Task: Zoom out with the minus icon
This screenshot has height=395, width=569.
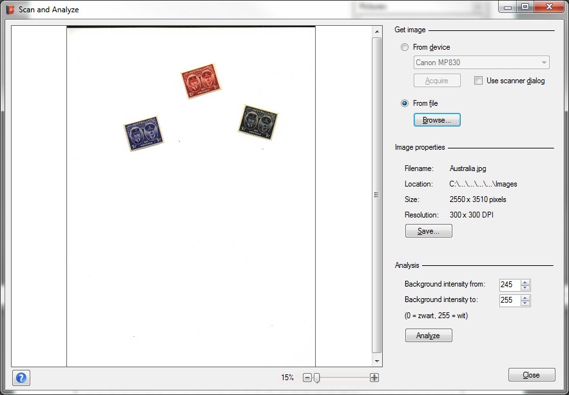Action: click(307, 378)
